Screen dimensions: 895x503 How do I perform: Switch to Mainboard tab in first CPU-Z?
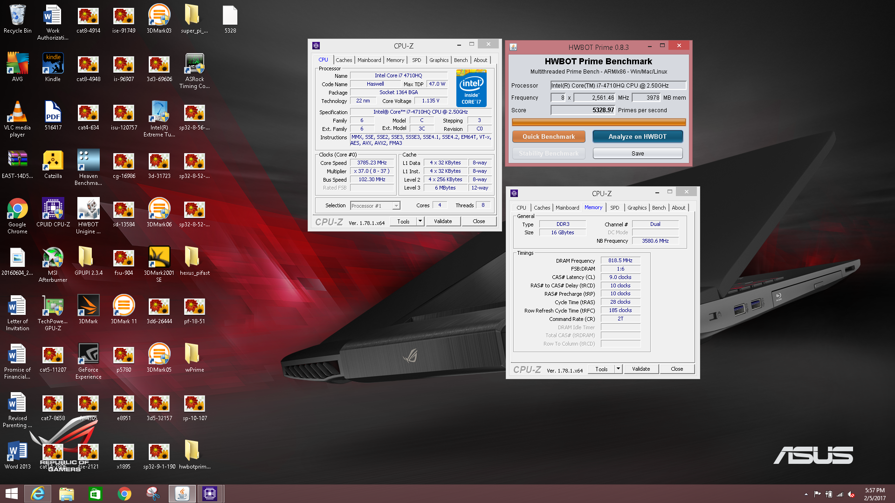(x=369, y=60)
